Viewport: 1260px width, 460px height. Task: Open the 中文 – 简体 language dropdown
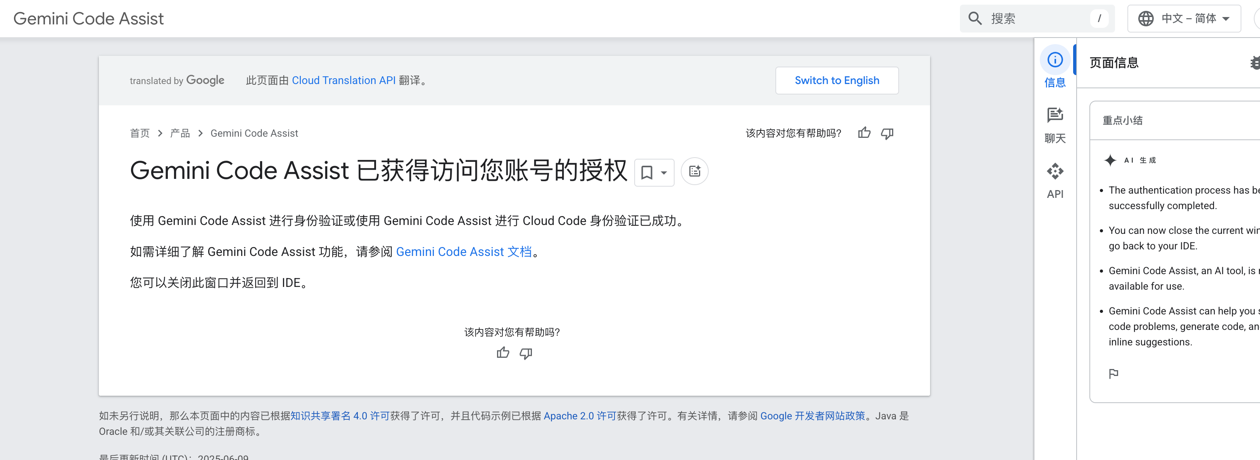click(1184, 19)
